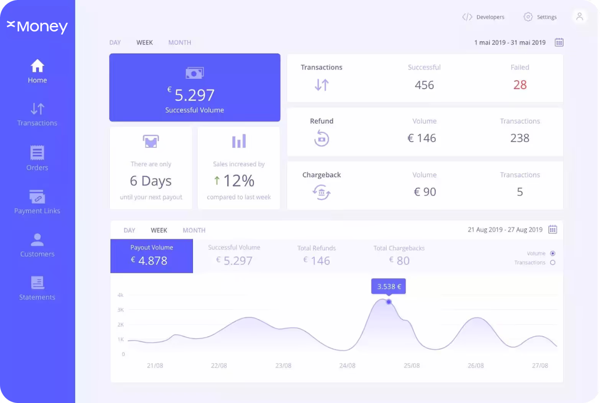Switch top overview to MONTH tab
The width and height of the screenshot is (600, 403).
click(180, 43)
